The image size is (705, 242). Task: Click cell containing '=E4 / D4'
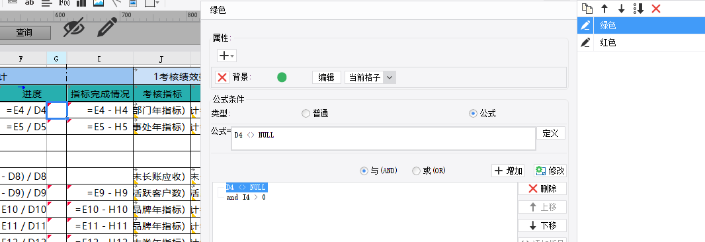(x=23, y=110)
